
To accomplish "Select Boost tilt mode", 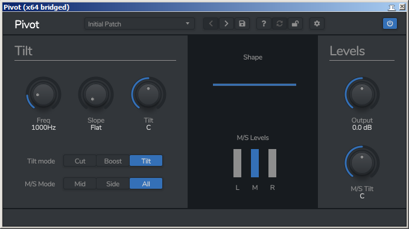I will 113,161.
